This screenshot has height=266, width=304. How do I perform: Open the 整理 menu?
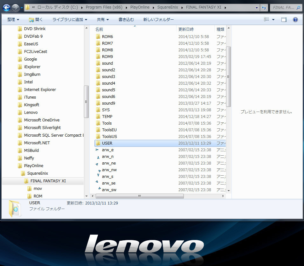pos(13,20)
